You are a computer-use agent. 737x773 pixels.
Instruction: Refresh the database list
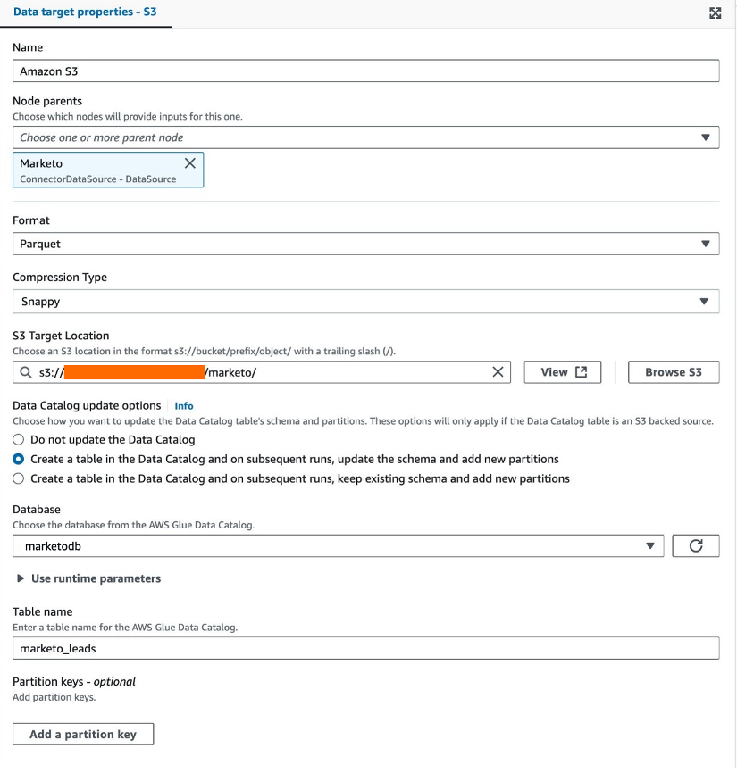696,545
